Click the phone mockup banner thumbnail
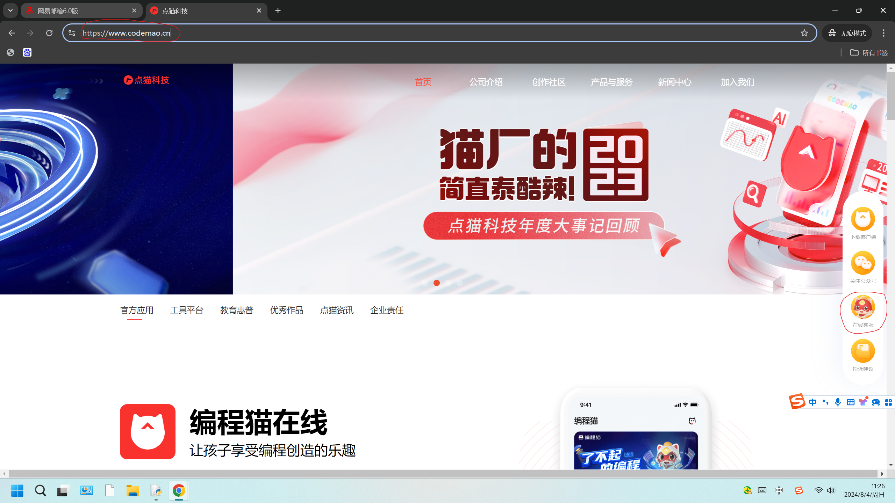Image resolution: width=895 pixels, height=503 pixels. (x=636, y=451)
